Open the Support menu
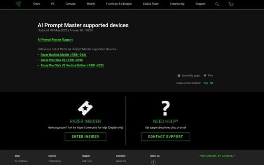This screenshot has width=264, height=165. point(200,4)
